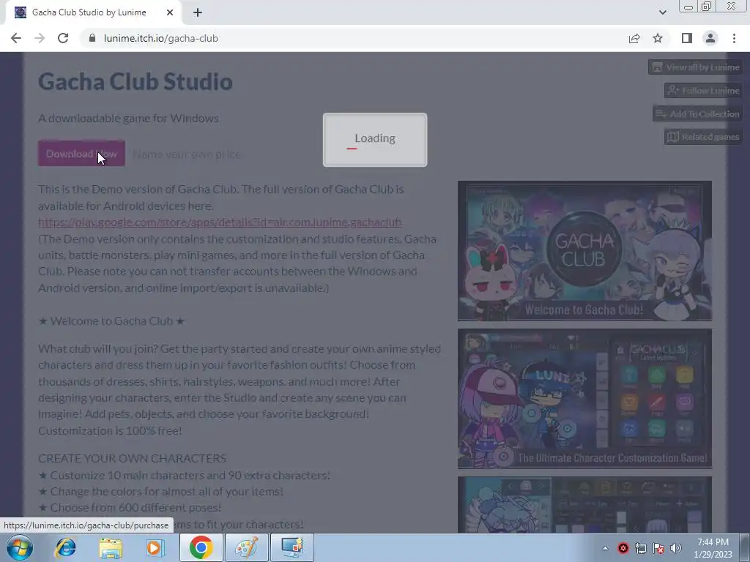Open the third partially visible screenshot
Image resolution: width=750 pixels, height=562 pixels.
584,504
